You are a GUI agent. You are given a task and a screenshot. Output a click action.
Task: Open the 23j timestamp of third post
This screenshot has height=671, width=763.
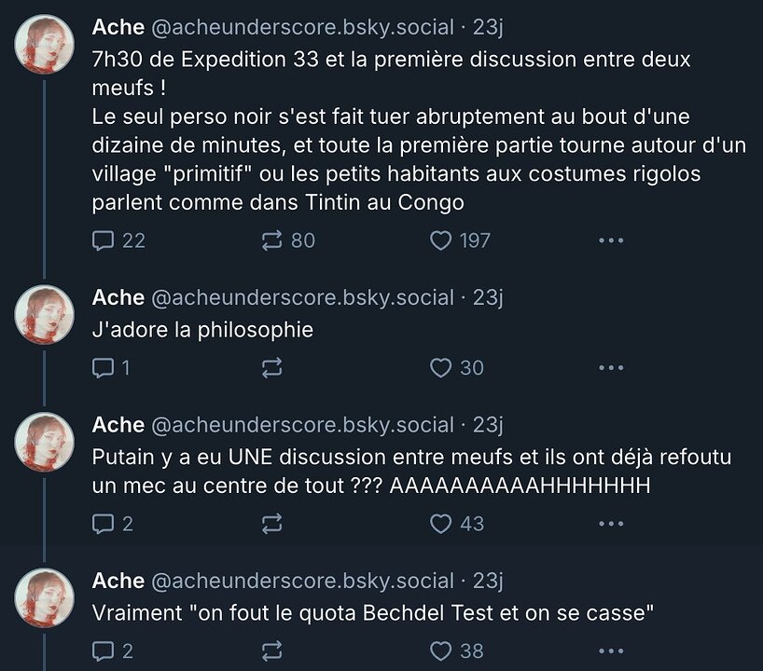click(x=488, y=425)
